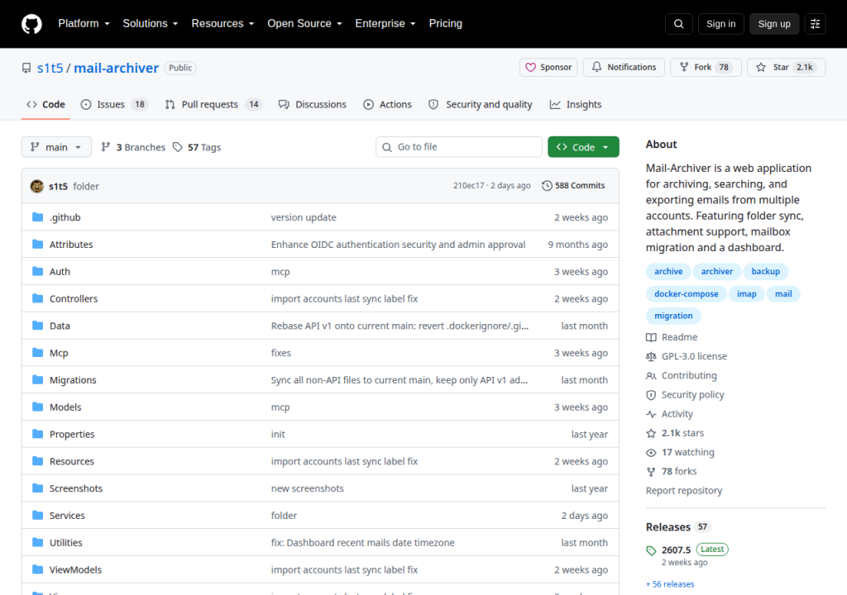Image resolution: width=847 pixels, height=595 pixels.
Task: Open the Screenshots folder icon
Action: tap(37, 488)
